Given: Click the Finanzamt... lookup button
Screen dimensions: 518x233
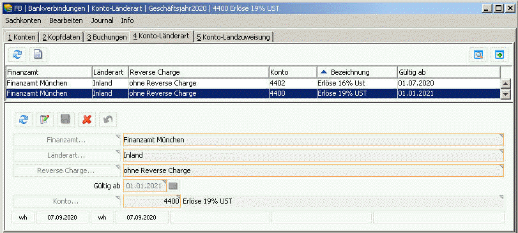Looking at the screenshot, I should click(x=66, y=140).
